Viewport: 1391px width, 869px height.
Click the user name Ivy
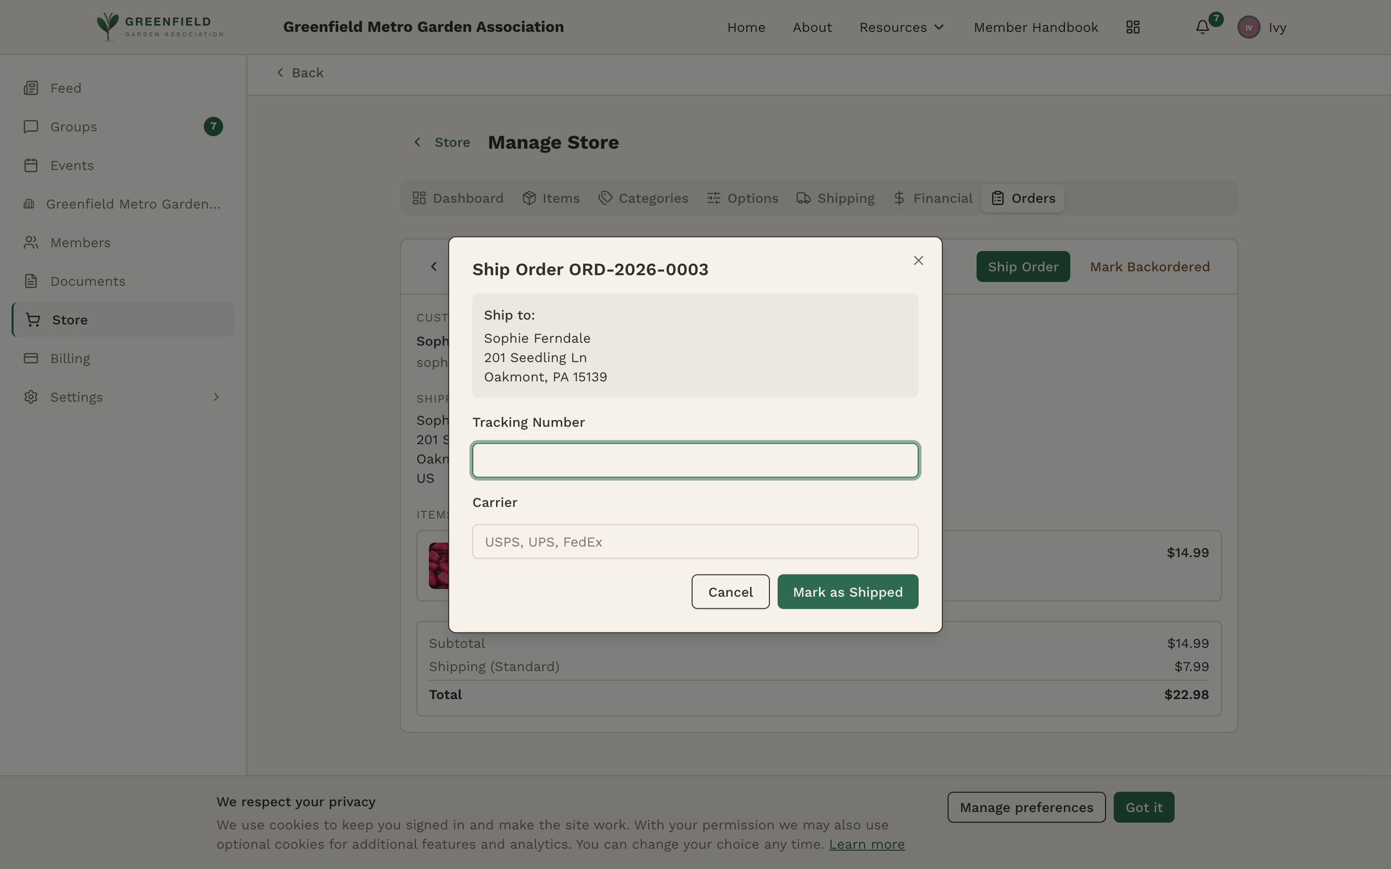click(x=1277, y=27)
